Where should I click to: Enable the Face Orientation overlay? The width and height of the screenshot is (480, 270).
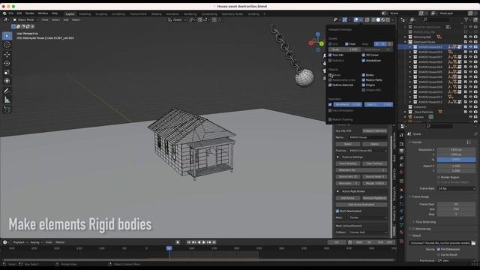[x=330, y=111]
